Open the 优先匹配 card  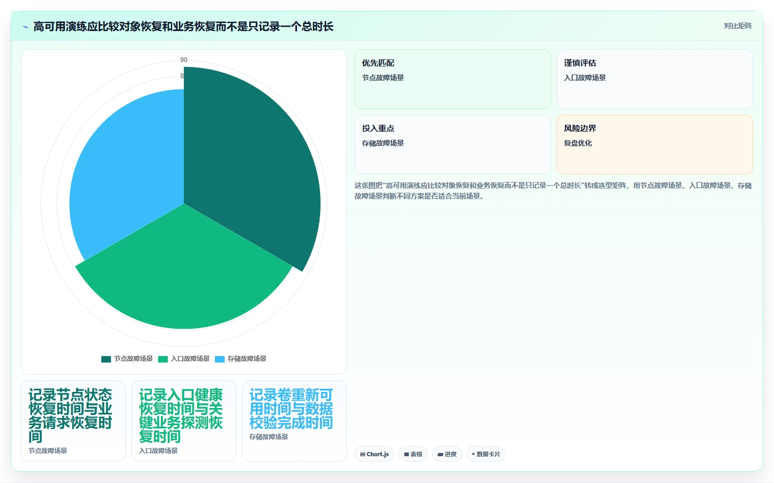(452, 79)
